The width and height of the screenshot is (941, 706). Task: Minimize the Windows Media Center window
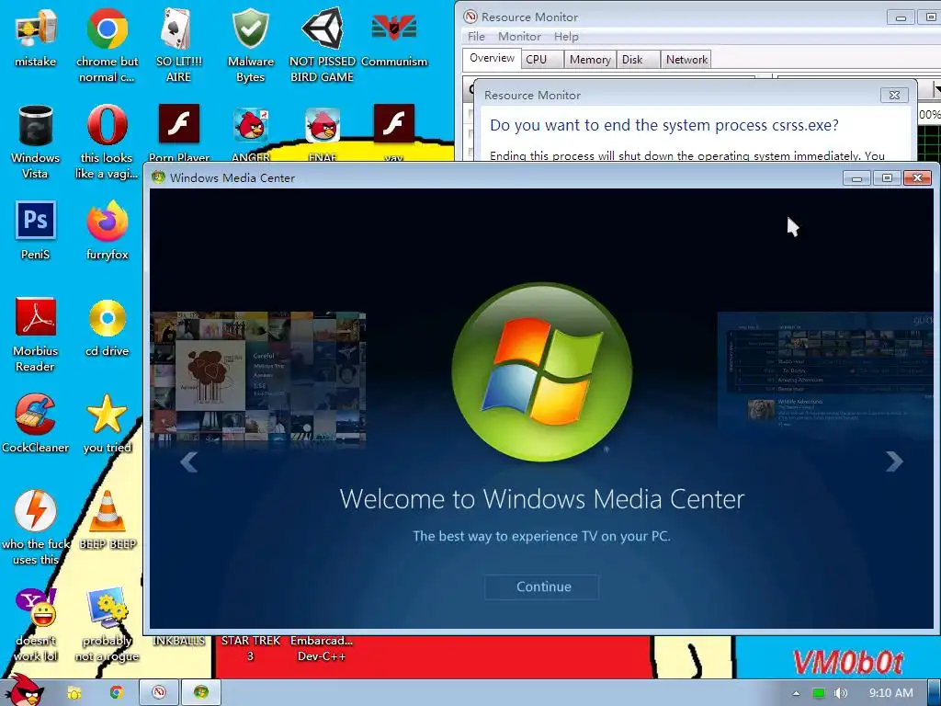(856, 177)
